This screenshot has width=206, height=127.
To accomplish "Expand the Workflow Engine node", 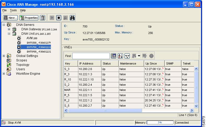I will click(4, 74).
